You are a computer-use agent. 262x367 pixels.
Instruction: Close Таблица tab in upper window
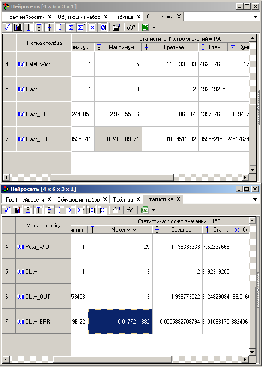point(139,17)
